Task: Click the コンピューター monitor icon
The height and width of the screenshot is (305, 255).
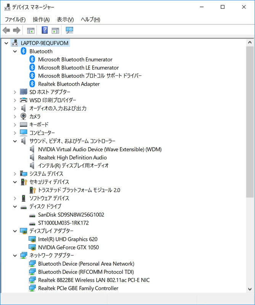Action: tap(24, 133)
